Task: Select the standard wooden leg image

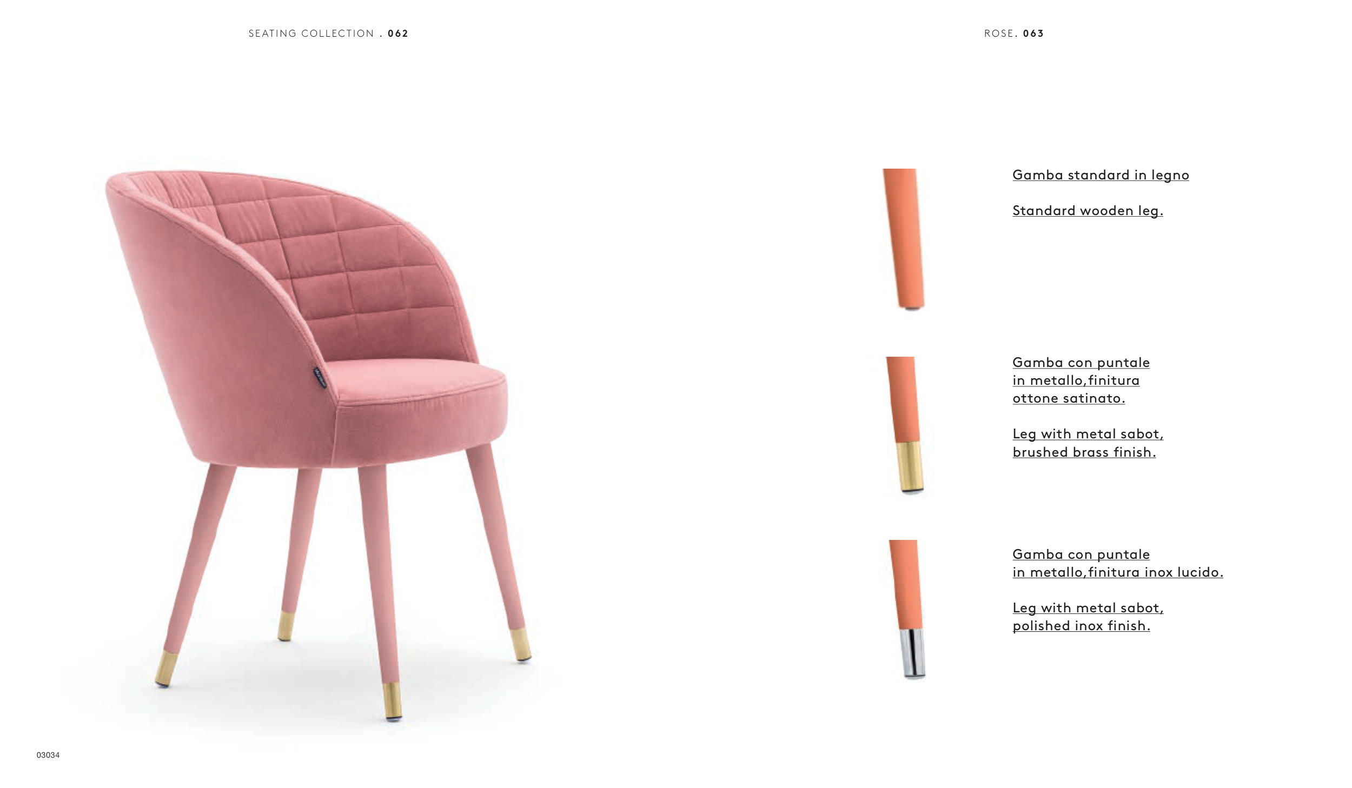Action: [x=904, y=239]
